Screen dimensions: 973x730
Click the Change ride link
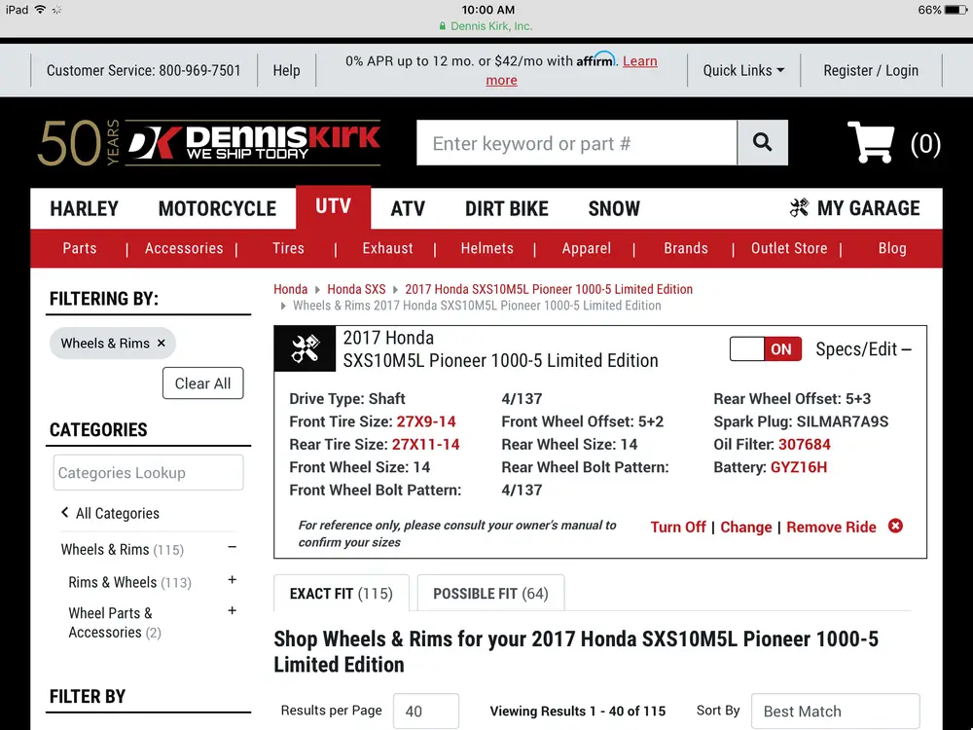(746, 527)
